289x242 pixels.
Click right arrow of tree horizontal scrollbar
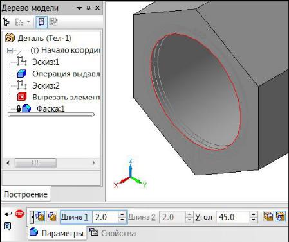[93, 163]
